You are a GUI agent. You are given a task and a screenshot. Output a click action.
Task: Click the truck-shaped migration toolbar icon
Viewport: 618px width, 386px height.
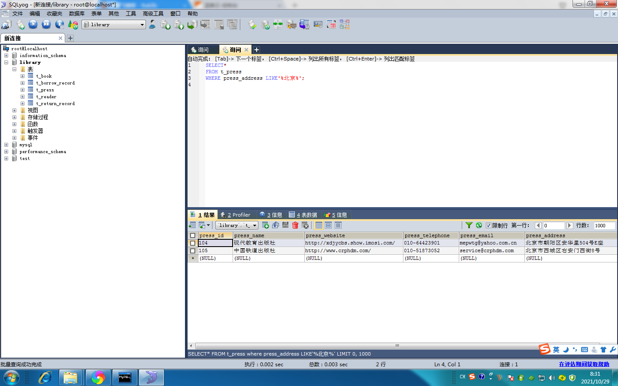291,24
